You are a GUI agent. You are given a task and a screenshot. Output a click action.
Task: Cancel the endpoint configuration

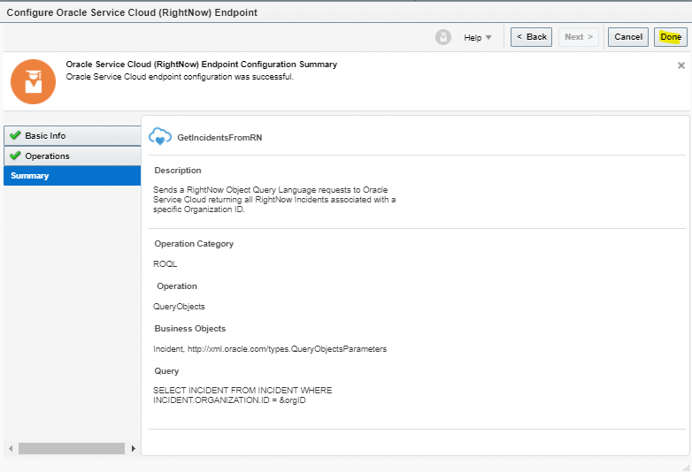point(627,37)
